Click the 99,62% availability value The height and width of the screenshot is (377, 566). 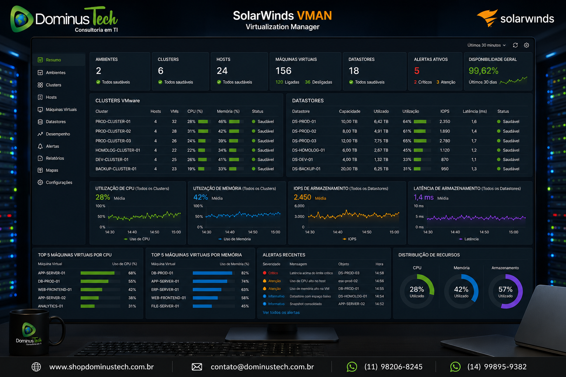click(483, 71)
